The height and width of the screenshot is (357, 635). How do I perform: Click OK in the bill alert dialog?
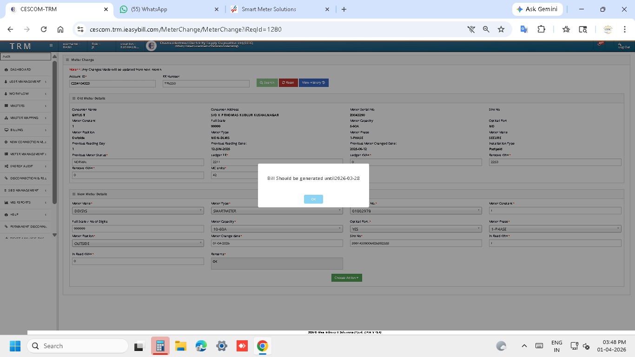pyautogui.click(x=313, y=199)
